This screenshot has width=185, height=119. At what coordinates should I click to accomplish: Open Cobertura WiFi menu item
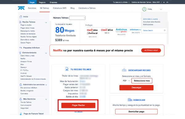(60, 8)
